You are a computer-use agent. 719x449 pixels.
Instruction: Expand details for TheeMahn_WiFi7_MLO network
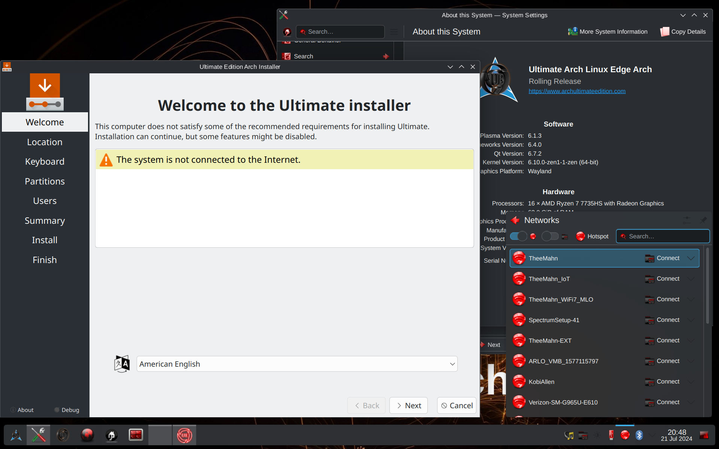(x=691, y=299)
